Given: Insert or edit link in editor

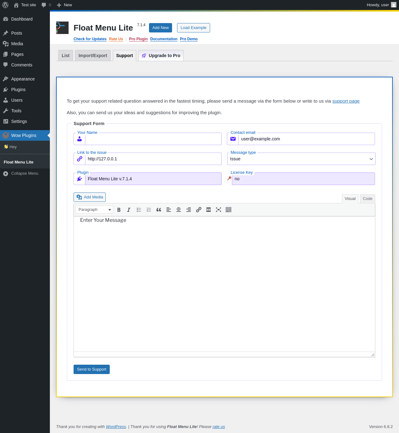Looking at the screenshot, I should click(x=199, y=210).
